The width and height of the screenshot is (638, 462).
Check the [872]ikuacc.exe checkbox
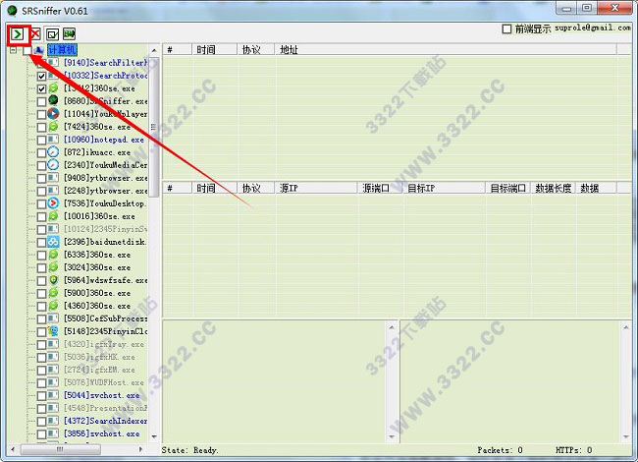pyautogui.click(x=41, y=152)
